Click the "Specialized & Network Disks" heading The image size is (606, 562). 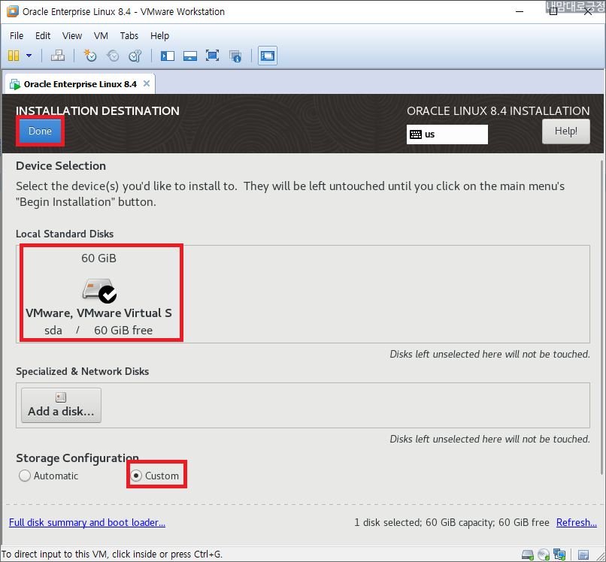[x=82, y=372]
